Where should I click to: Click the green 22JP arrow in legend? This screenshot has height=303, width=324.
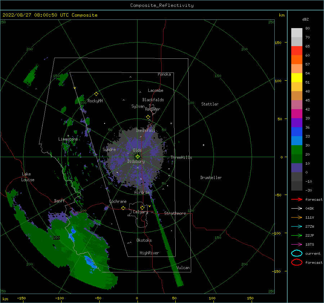tap(297, 235)
